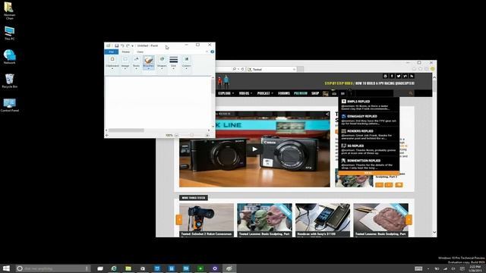
Task: Open the This PC desktop icon
Action: [x=9, y=33]
